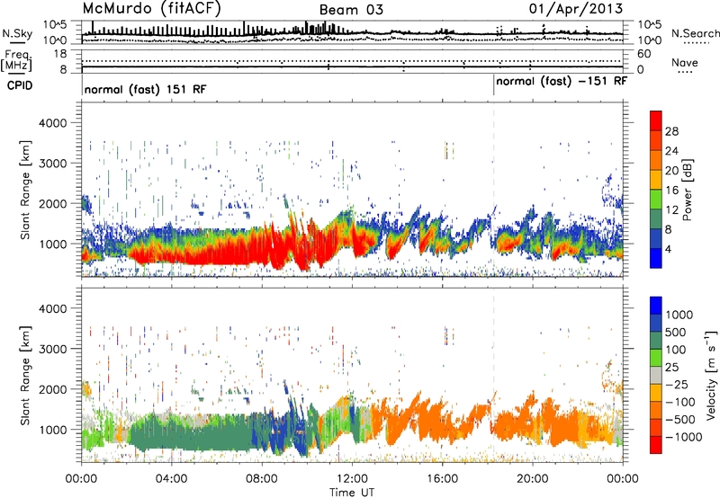Viewport: 720px width, 498px height.
Task: Click the 28 tick on Power colorbar
Action: [x=671, y=131]
